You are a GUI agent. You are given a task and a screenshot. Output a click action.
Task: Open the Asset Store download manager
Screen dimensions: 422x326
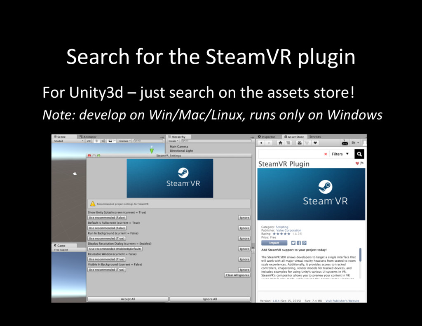click(x=299, y=143)
